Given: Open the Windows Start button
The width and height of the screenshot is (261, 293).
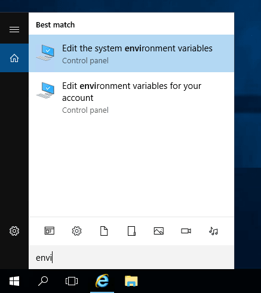Looking at the screenshot, I should [14, 281].
